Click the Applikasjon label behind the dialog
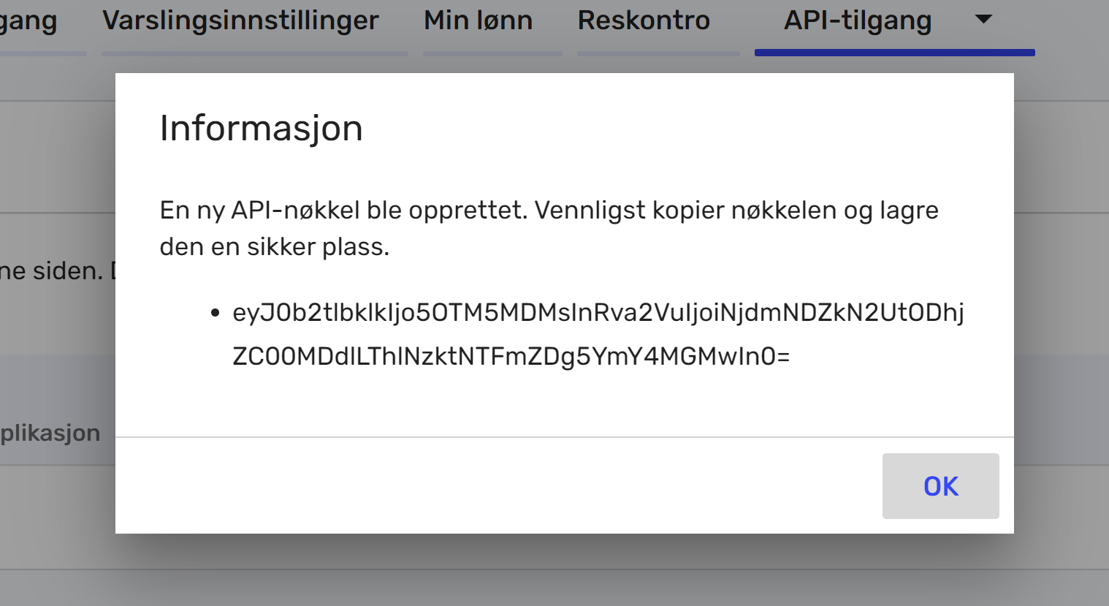This screenshot has width=1109, height=606. pos(50,432)
